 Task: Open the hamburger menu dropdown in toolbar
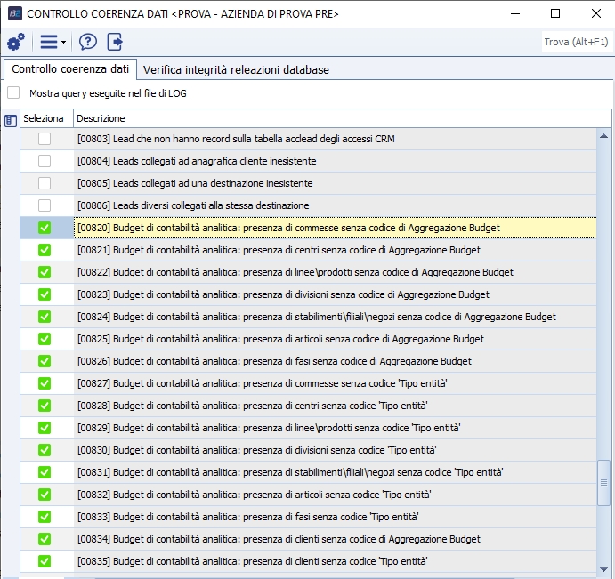[53, 43]
